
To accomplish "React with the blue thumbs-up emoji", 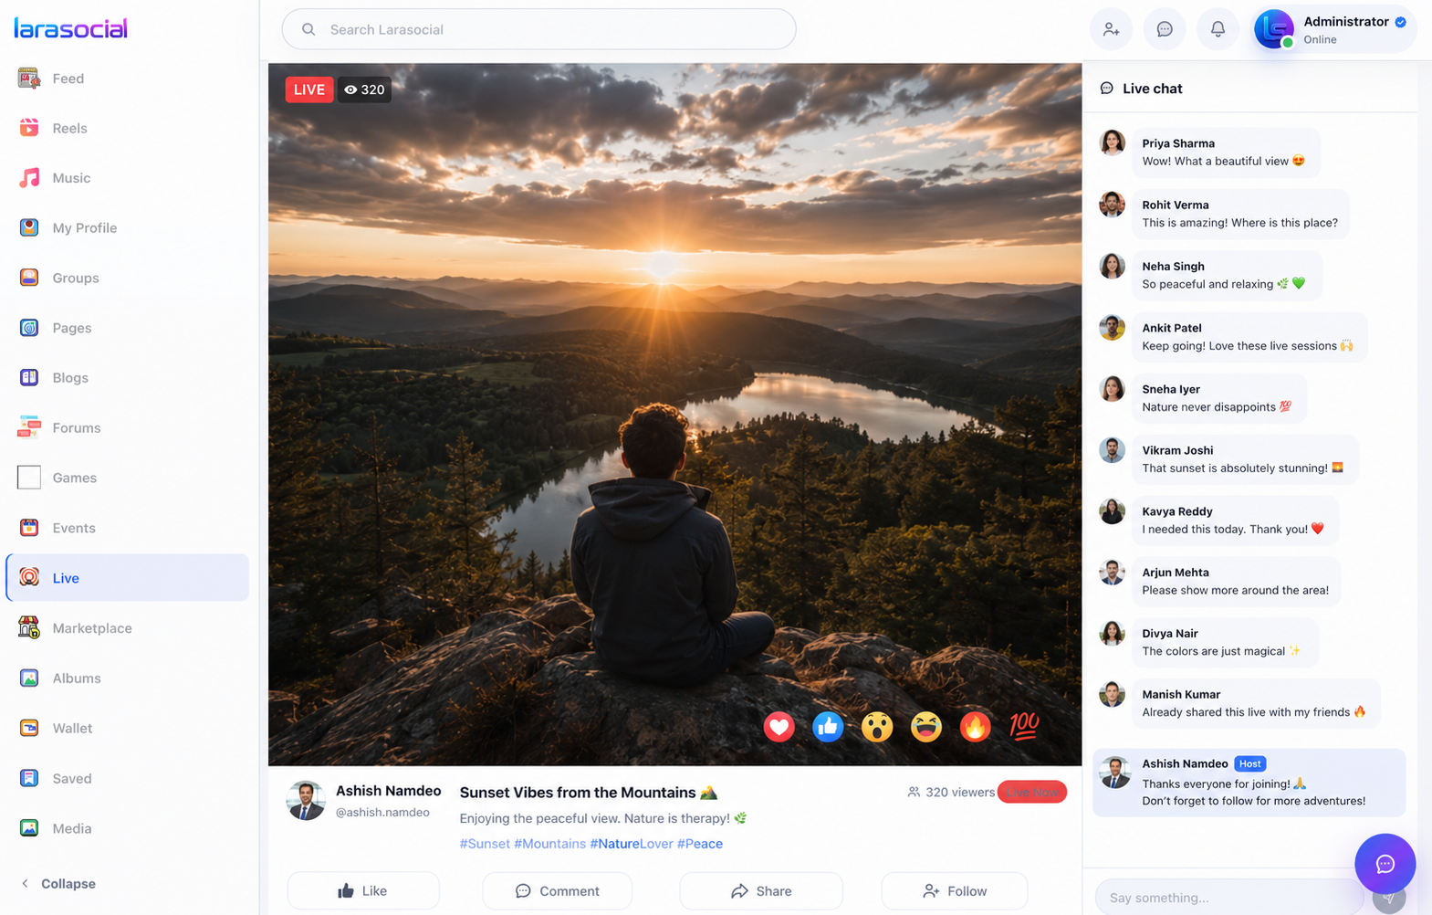I will click(828, 727).
